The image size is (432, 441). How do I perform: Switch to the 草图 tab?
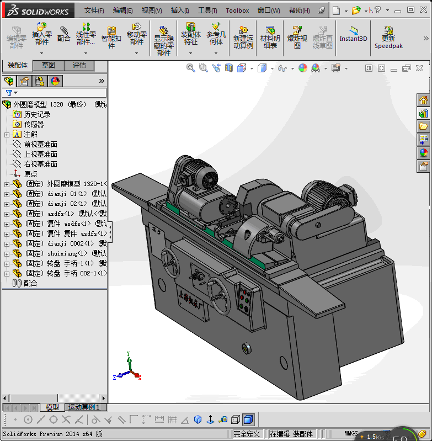point(49,65)
